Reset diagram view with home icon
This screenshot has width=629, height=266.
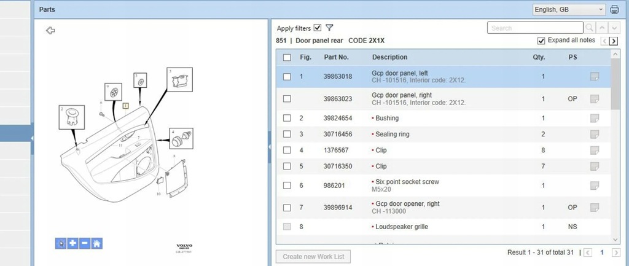click(x=96, y=243)
